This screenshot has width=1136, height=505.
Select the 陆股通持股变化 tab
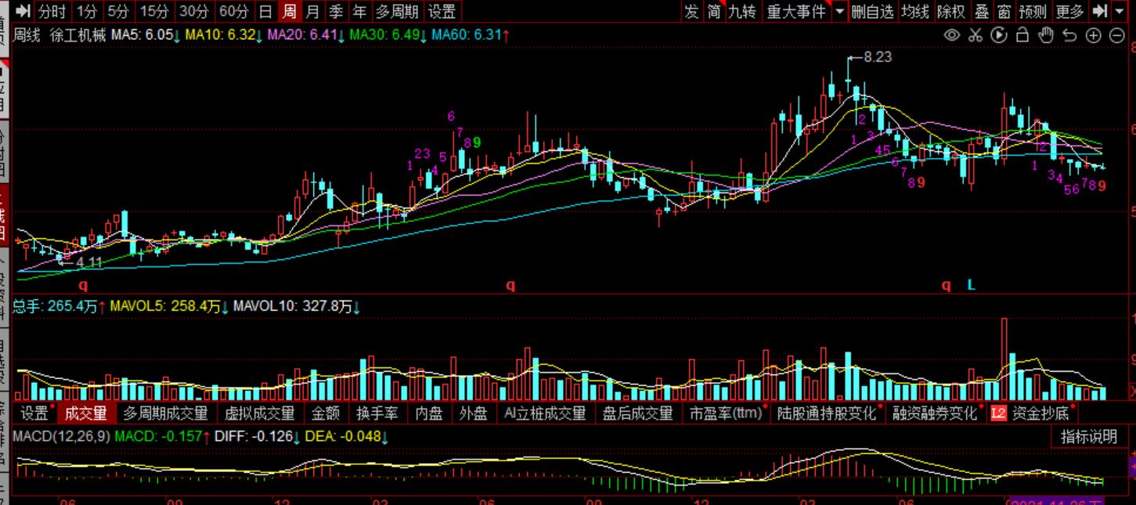[827, 413]
